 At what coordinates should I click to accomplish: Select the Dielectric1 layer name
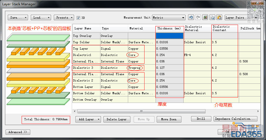86,55
